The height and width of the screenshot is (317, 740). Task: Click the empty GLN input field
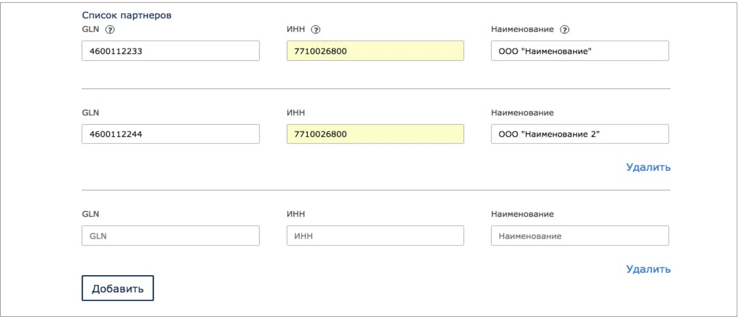170,236
